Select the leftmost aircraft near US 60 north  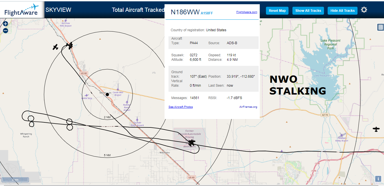(x=55, y=47)
